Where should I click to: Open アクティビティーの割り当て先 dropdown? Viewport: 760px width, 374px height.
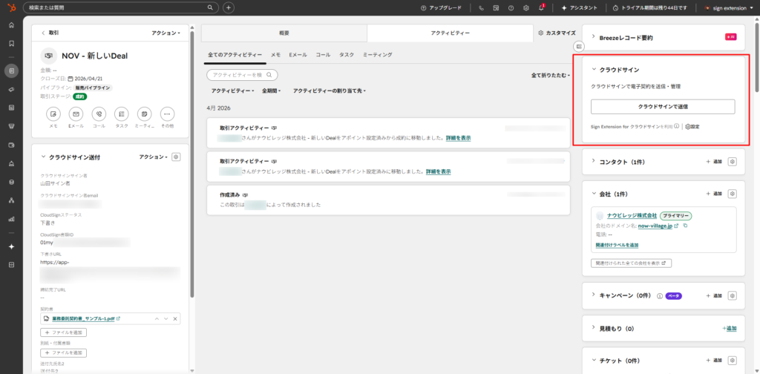(329, 91)
